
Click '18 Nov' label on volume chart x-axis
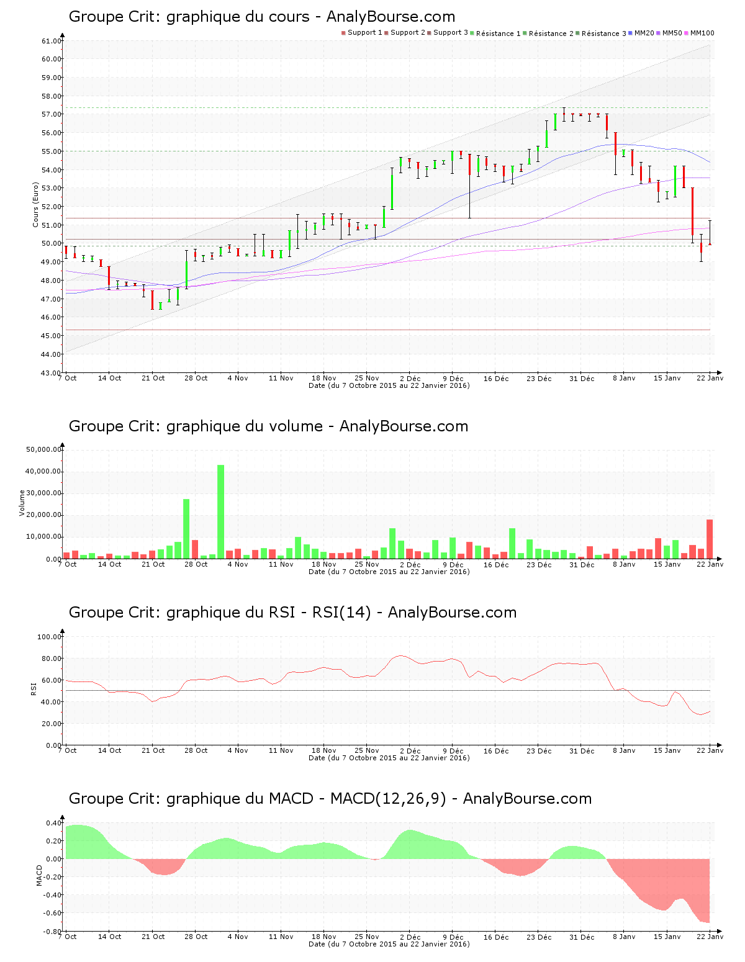324,565
